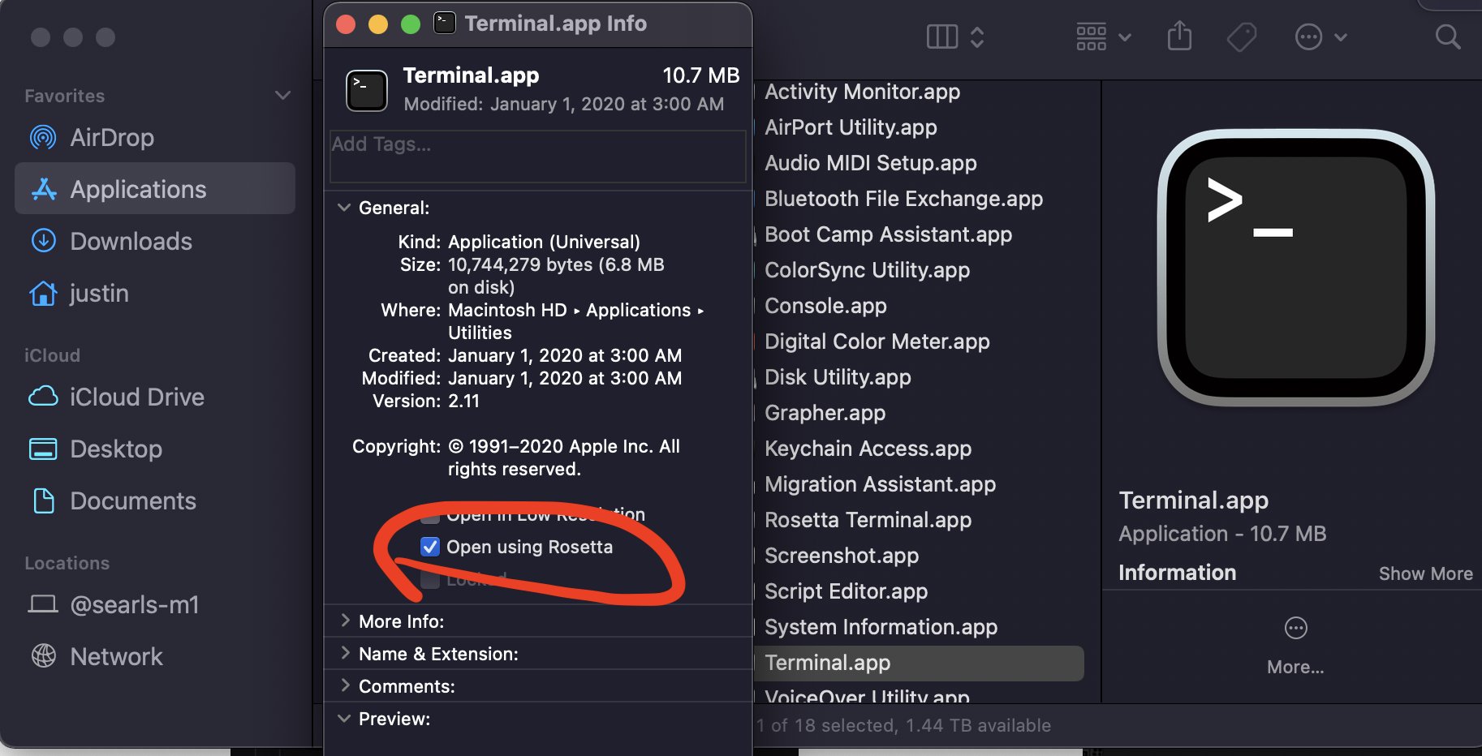Select Screenshot.app in the list
This screenshot has height=756, width=1482.
point(842,556)
